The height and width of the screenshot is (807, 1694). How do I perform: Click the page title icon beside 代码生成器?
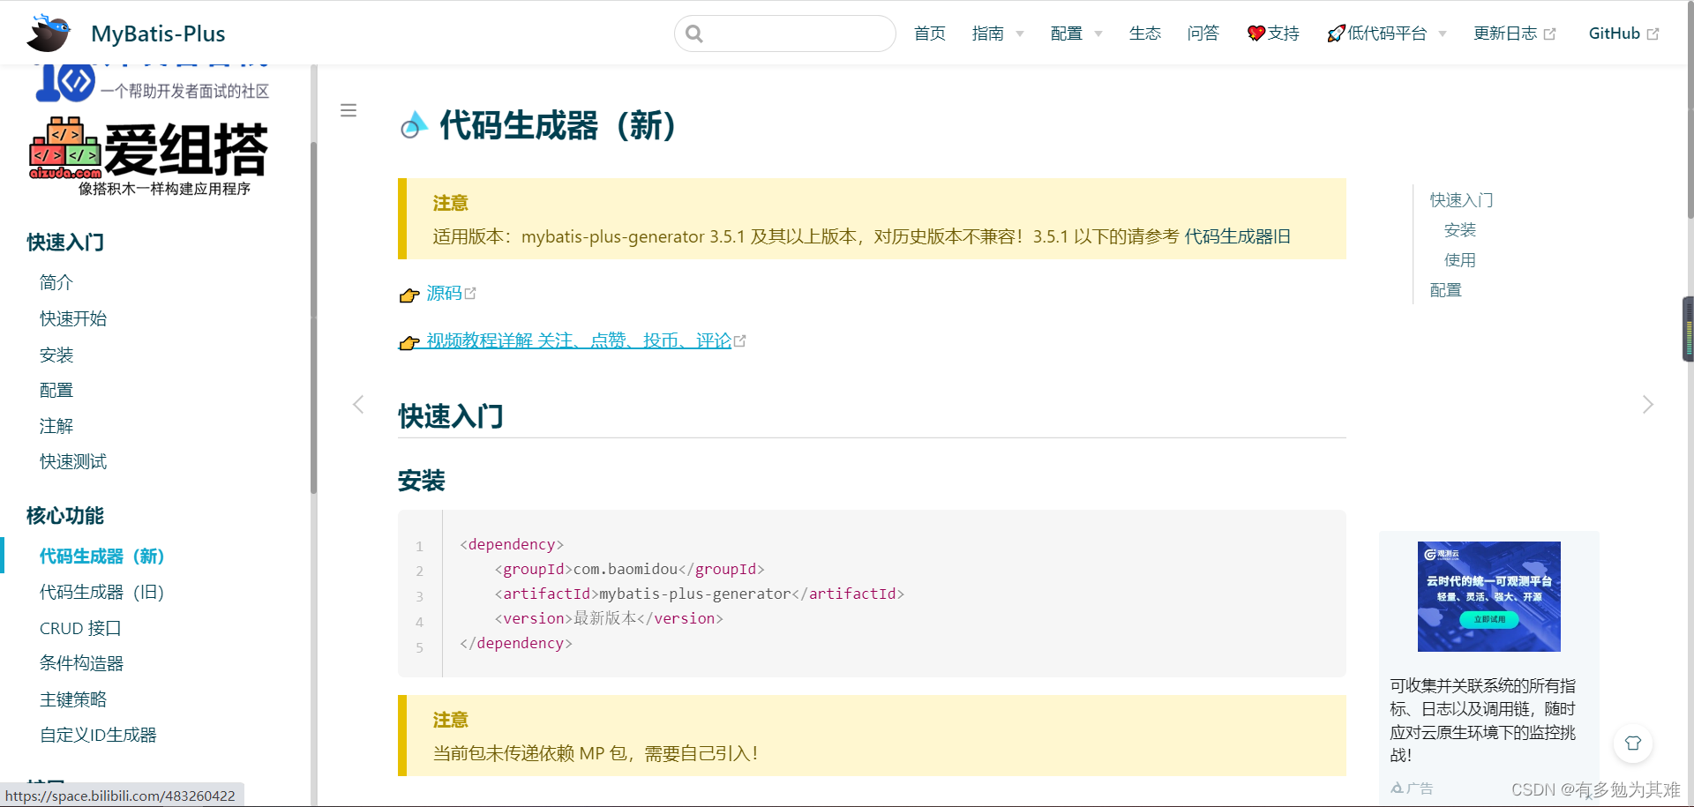[x=414, y=125]
